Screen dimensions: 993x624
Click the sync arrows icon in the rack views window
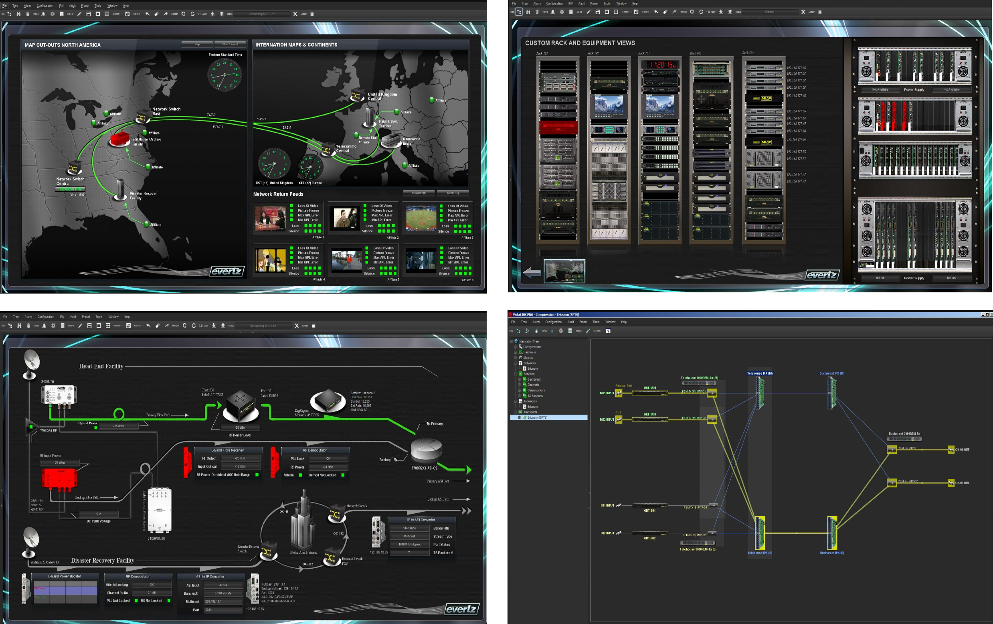(x=701, y=12)
